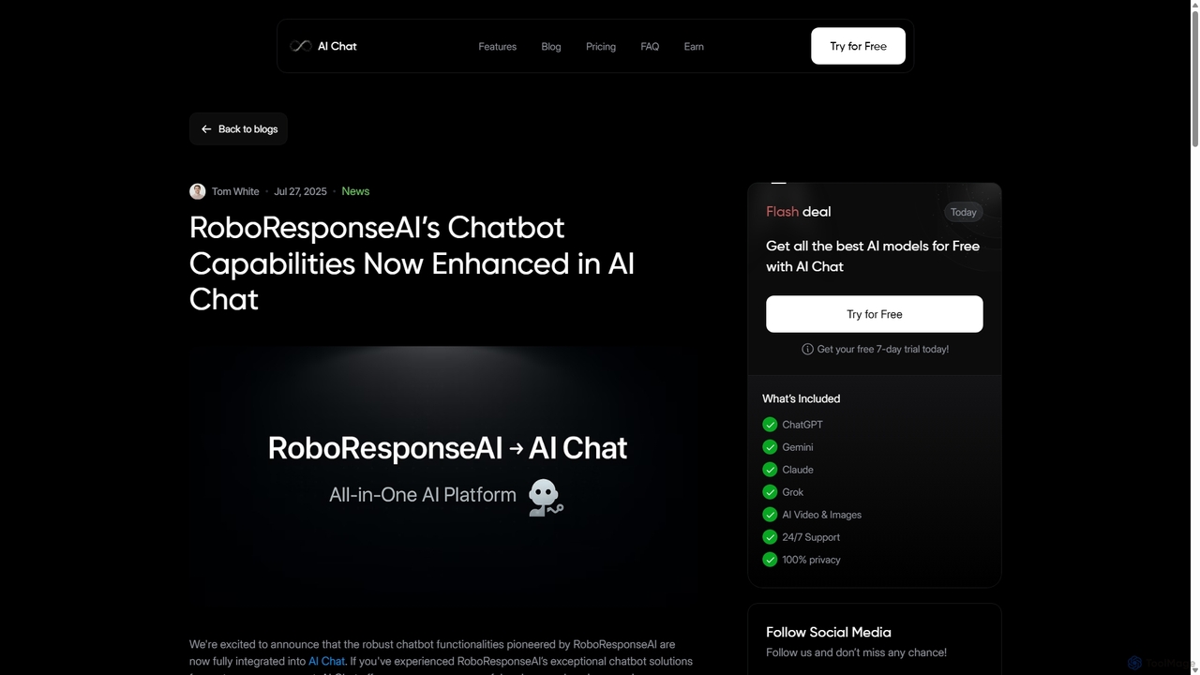
Task: Open the FAQ nav item
Action: (650, 46)
